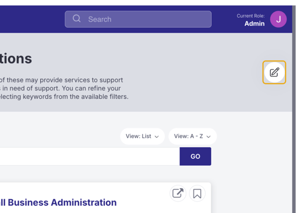Click the description paragraph about available filters
Screen dimensions: 305x213
(x=64, y=88)
